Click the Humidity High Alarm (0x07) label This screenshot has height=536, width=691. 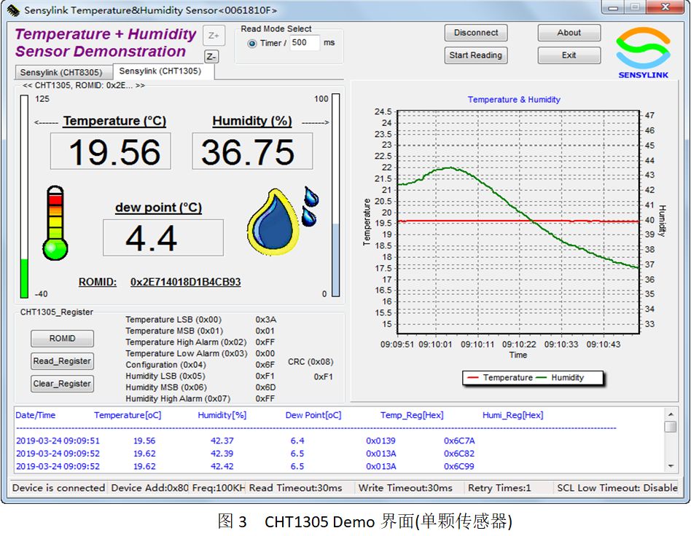tap(178, 398)
